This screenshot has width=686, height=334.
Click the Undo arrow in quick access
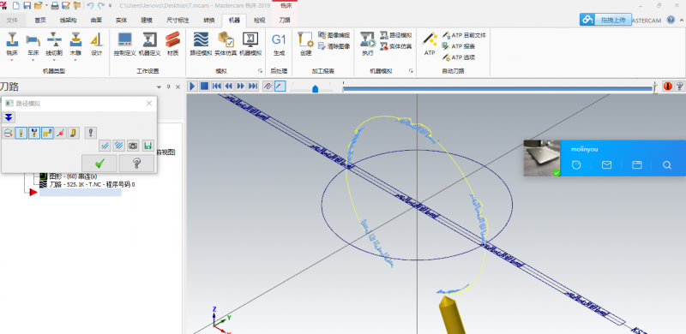[x=90, y=6]
